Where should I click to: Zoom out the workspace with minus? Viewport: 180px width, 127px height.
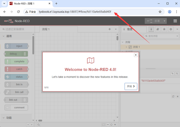pyautogui.click(x=108, y=124)
